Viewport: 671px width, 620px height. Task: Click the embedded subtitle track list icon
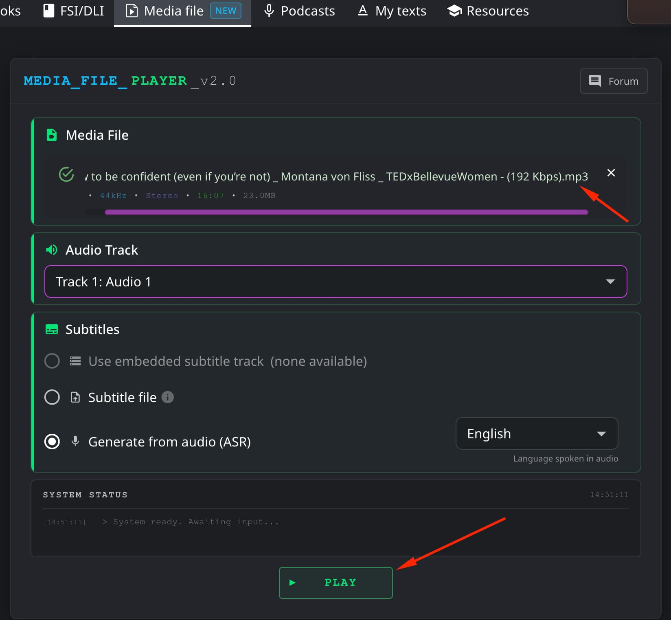tap(75, 361)
